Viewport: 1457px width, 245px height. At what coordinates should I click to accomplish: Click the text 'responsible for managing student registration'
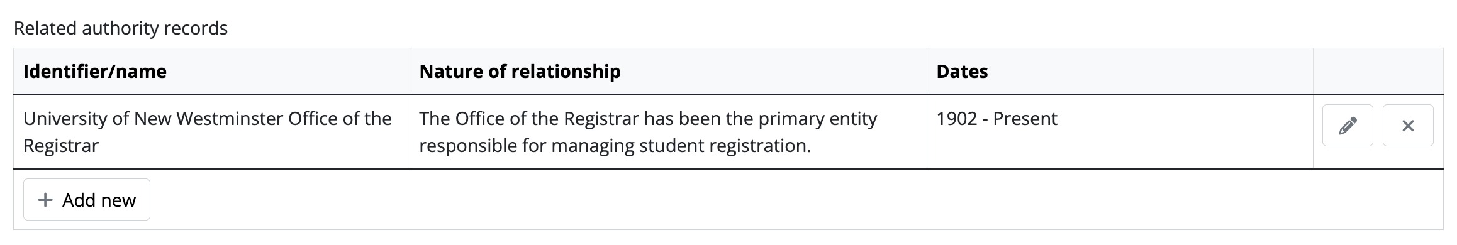coord(615,146)
